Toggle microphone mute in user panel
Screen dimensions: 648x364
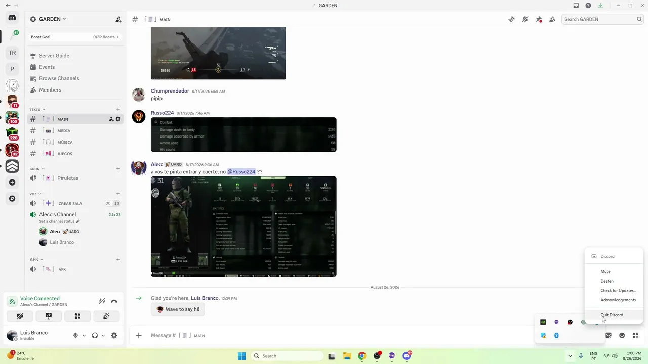tap(75, 335)
